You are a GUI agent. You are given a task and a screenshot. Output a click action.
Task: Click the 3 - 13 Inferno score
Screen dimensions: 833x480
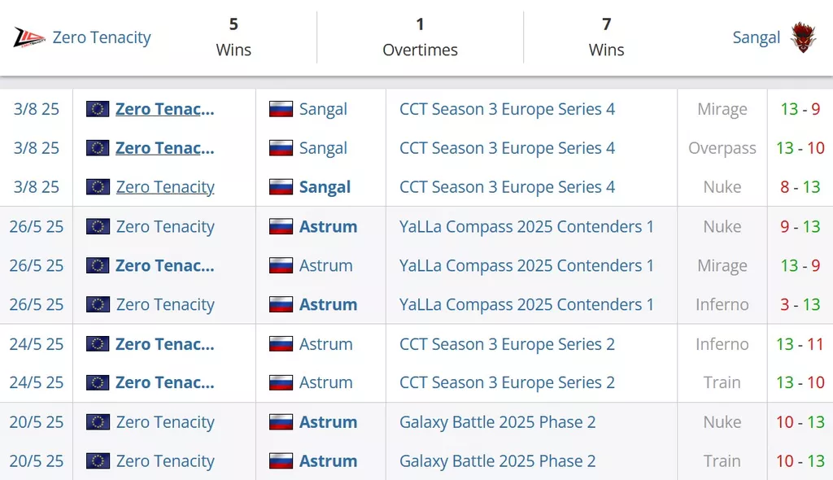pos(800,304)
